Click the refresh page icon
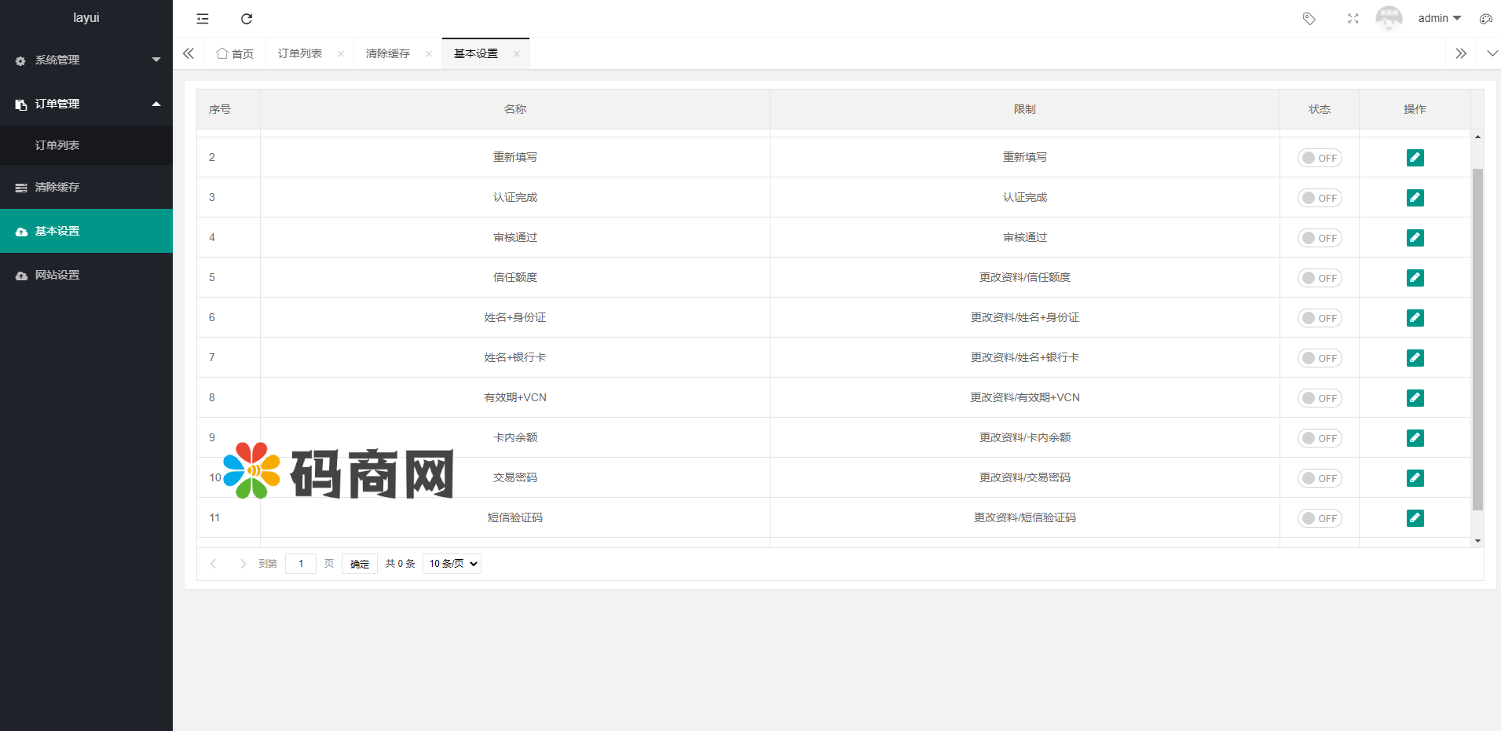Viewport: 1501px width, 731px height. [x=247, y=19]
